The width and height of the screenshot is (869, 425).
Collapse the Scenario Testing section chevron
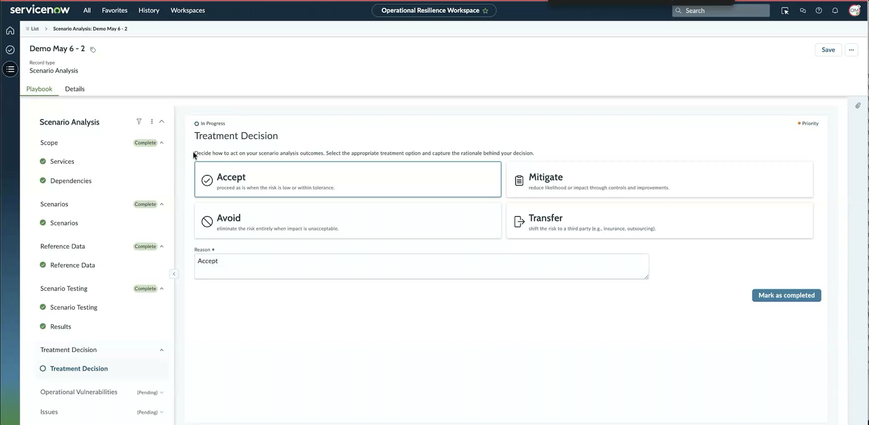(162, 288)
